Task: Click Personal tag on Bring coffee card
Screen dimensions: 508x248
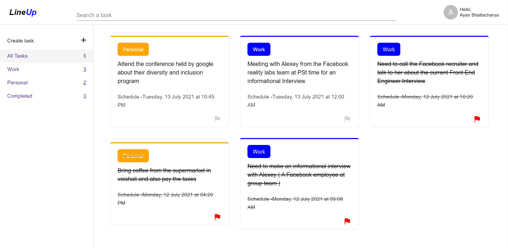Action: (x=133, y=156)
